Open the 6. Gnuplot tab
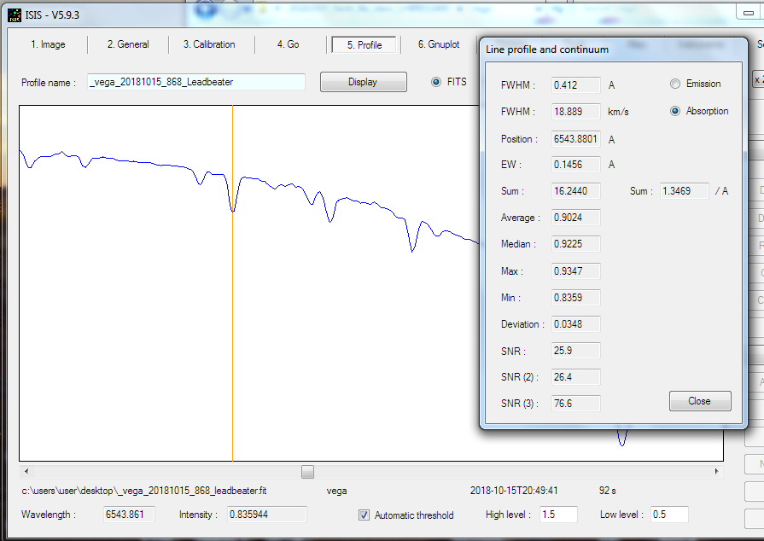The width and height of the screenshot is (764, 541). point(439,44)
